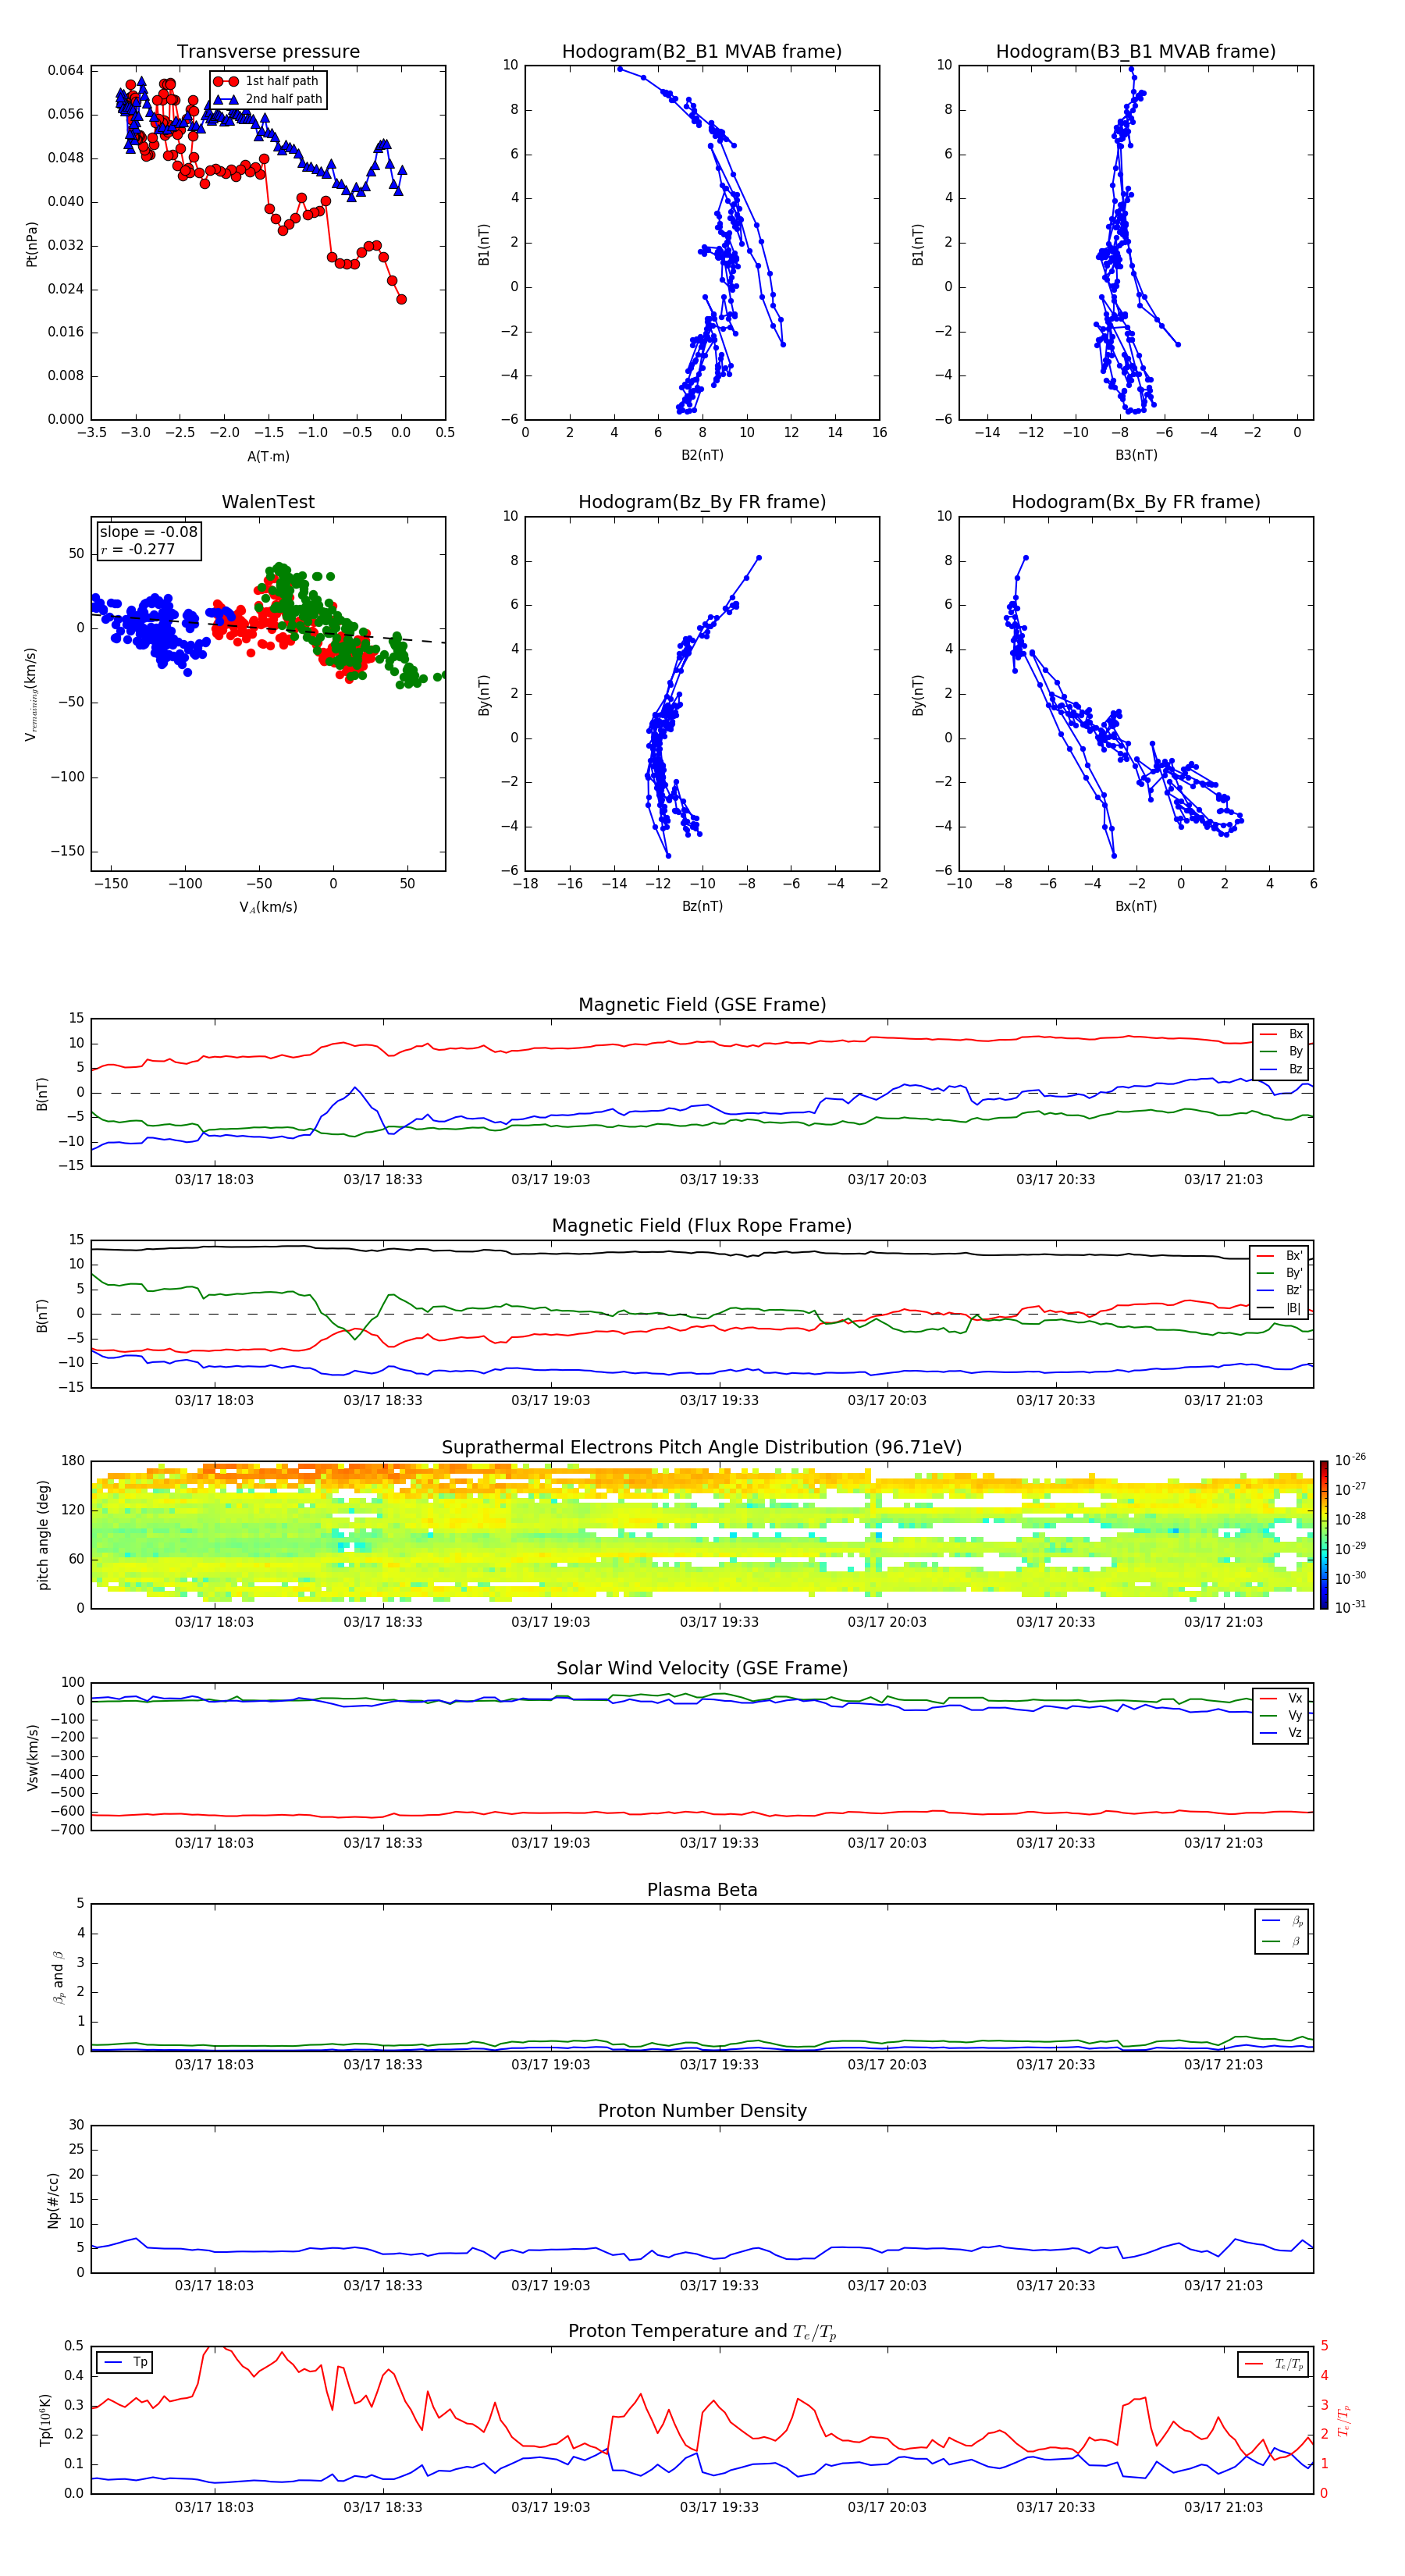Click the red 'Te/Tp' legend entry

point(1274,2365)
